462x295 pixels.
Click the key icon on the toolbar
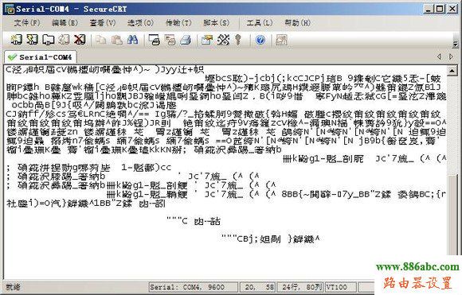pos(238,40)
